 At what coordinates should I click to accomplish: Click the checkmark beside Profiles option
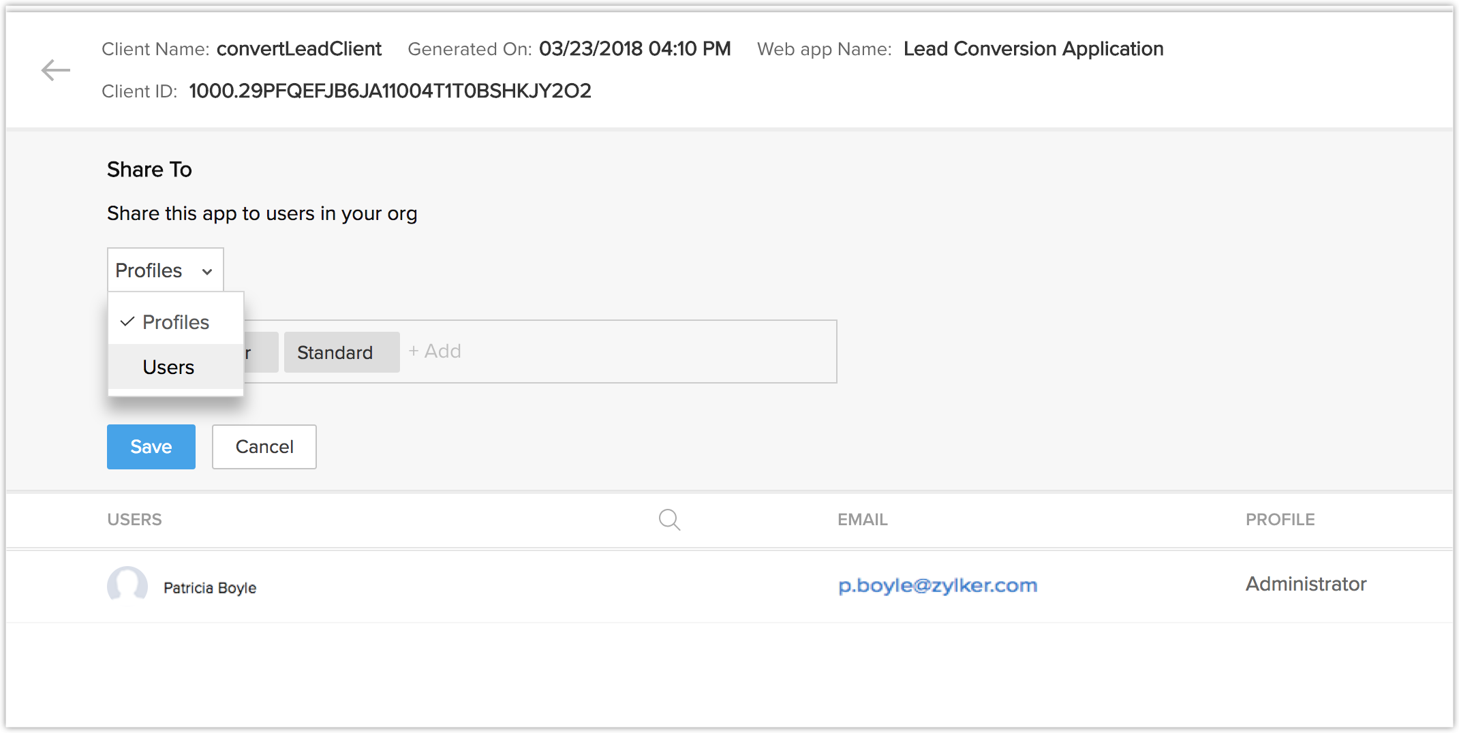(127, 322)
